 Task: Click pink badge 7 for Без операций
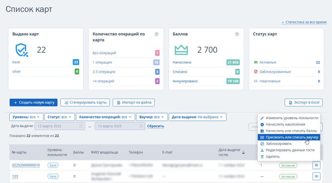point(157,53)
